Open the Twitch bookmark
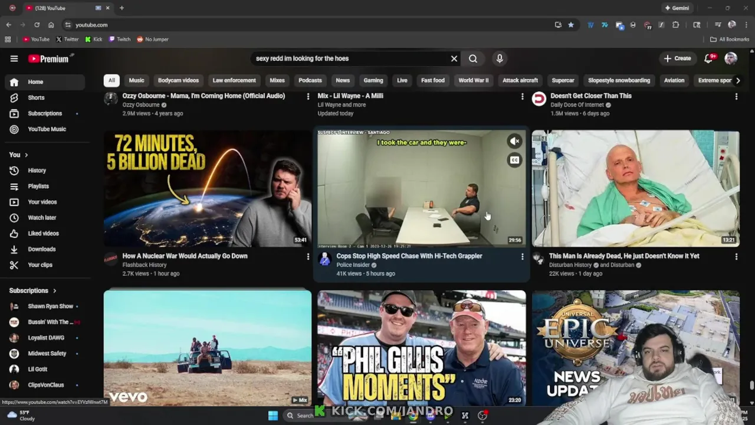755x425 pixels. (120, 40)
